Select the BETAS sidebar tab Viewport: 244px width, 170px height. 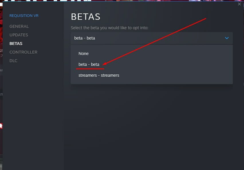click(x=16, y=44)
